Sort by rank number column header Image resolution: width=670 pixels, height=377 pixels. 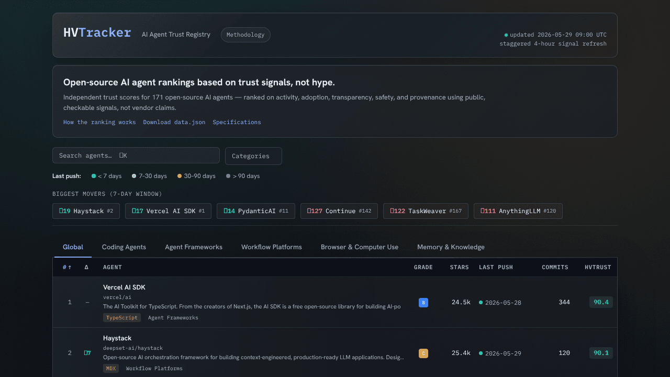coord(67,267)
